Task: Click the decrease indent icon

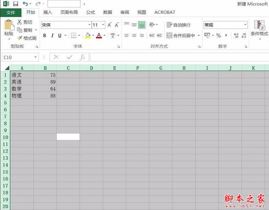Action: click(x=152, y=35)
